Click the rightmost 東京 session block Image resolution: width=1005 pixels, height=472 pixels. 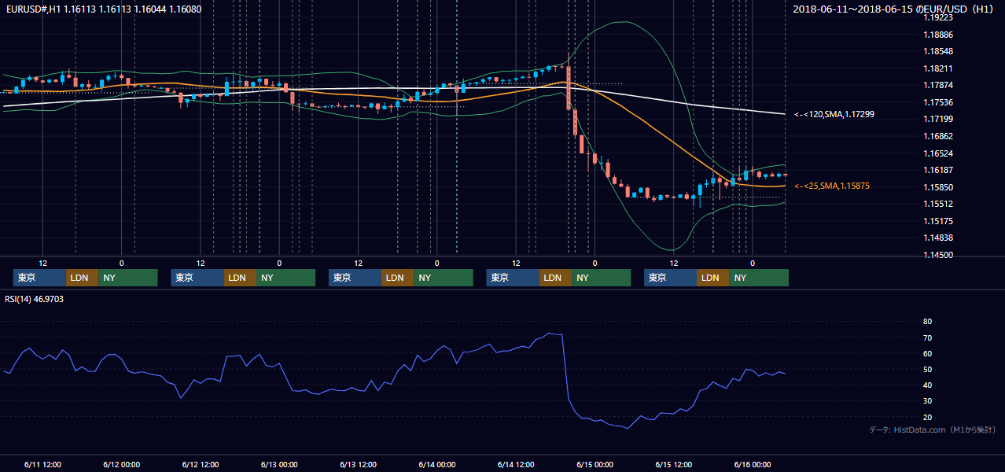[670, 278]
